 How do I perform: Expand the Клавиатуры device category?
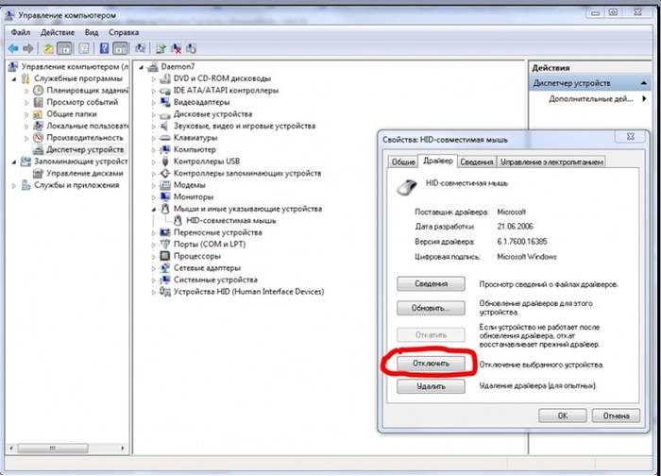(154, 138)
